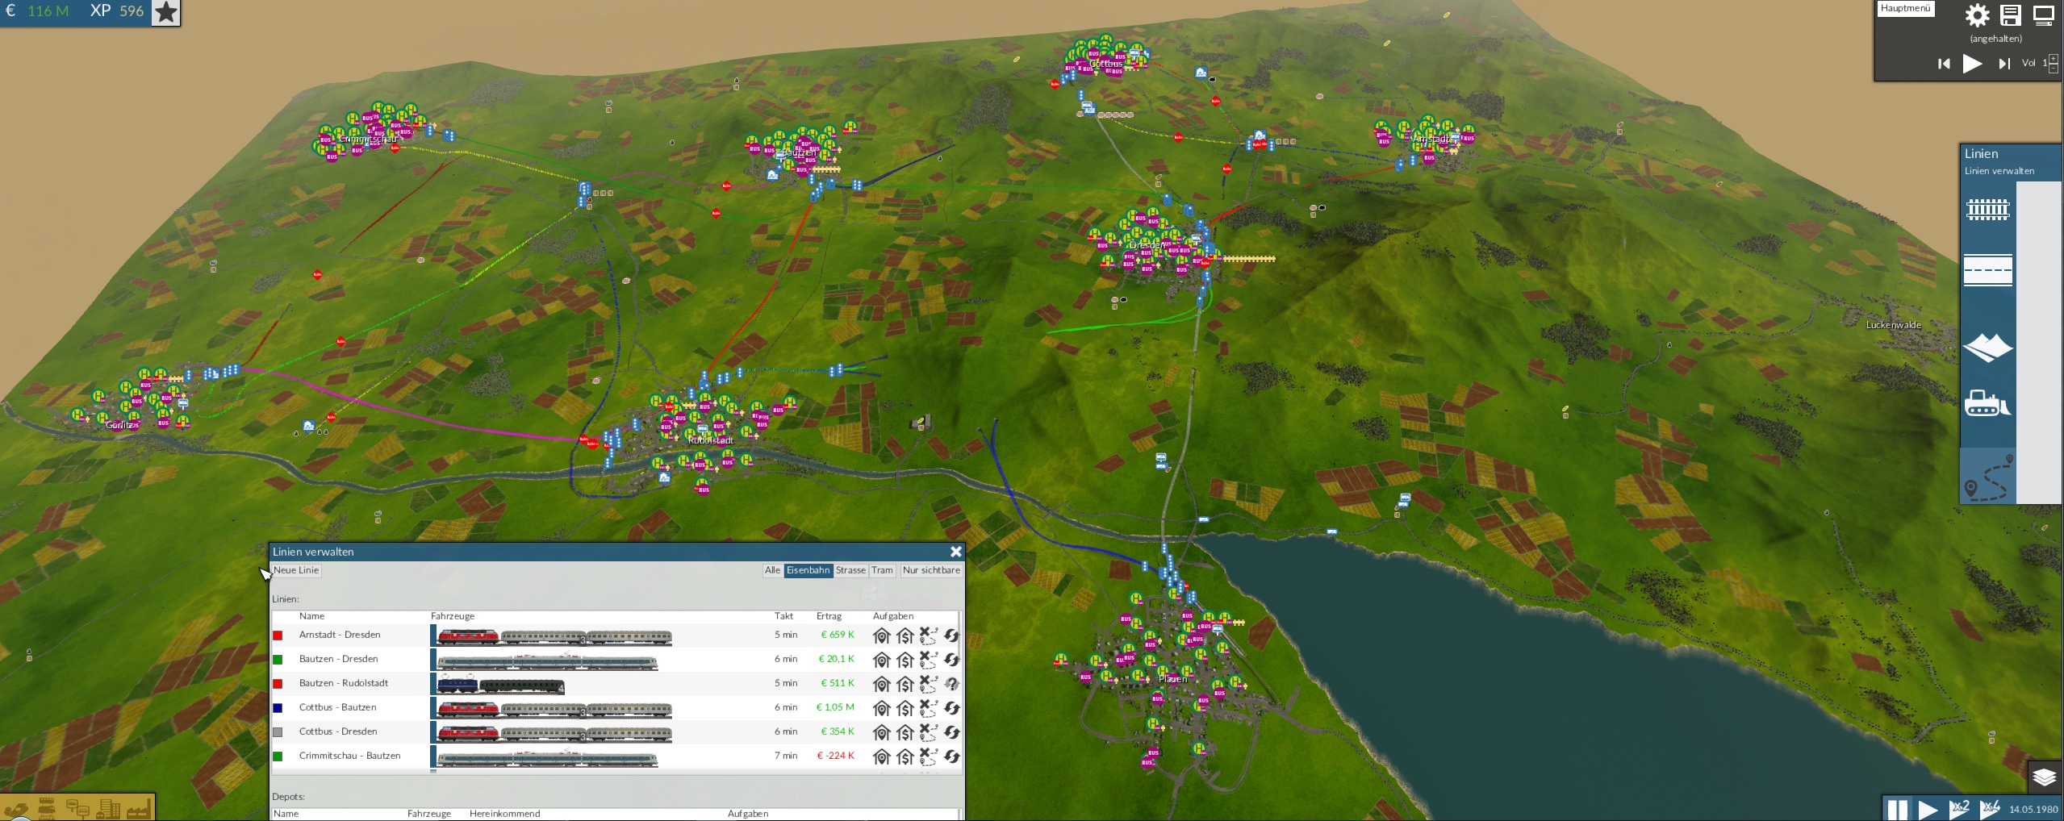Click the Bautzen - Rudolstadt train thumbnail

coord(500,686)
